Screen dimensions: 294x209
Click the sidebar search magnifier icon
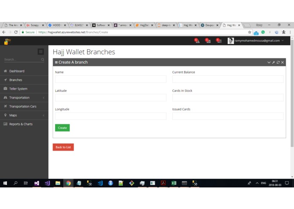(x=43, y=60)
